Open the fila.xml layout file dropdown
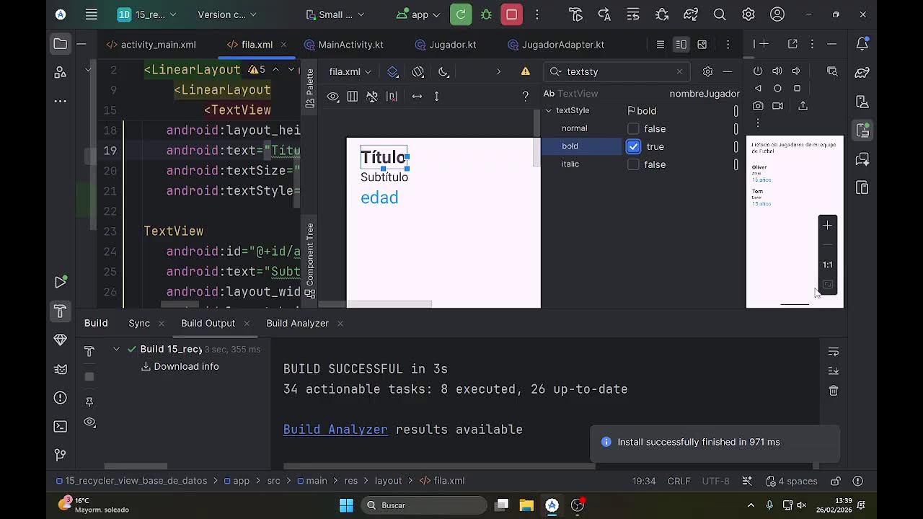The height and width of the screenshot is (519, 923). pos(350,71)
